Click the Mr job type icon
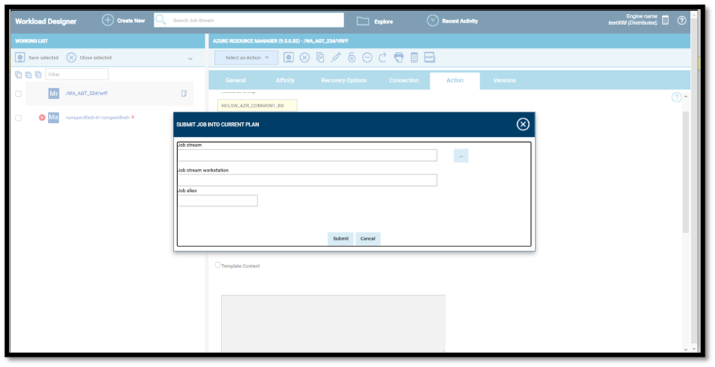Image resolution: width=715 pixels, height=367 pixels. click(54, 93)
